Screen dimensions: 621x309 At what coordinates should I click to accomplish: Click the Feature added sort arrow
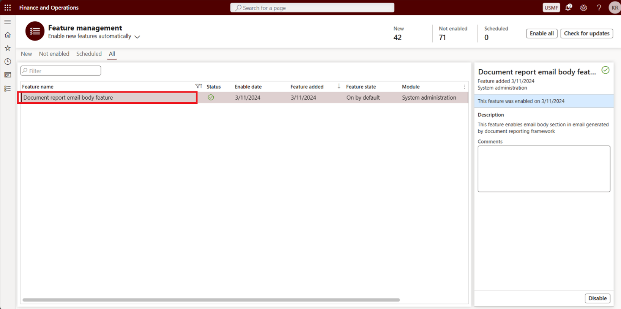[x=339, y=86]
